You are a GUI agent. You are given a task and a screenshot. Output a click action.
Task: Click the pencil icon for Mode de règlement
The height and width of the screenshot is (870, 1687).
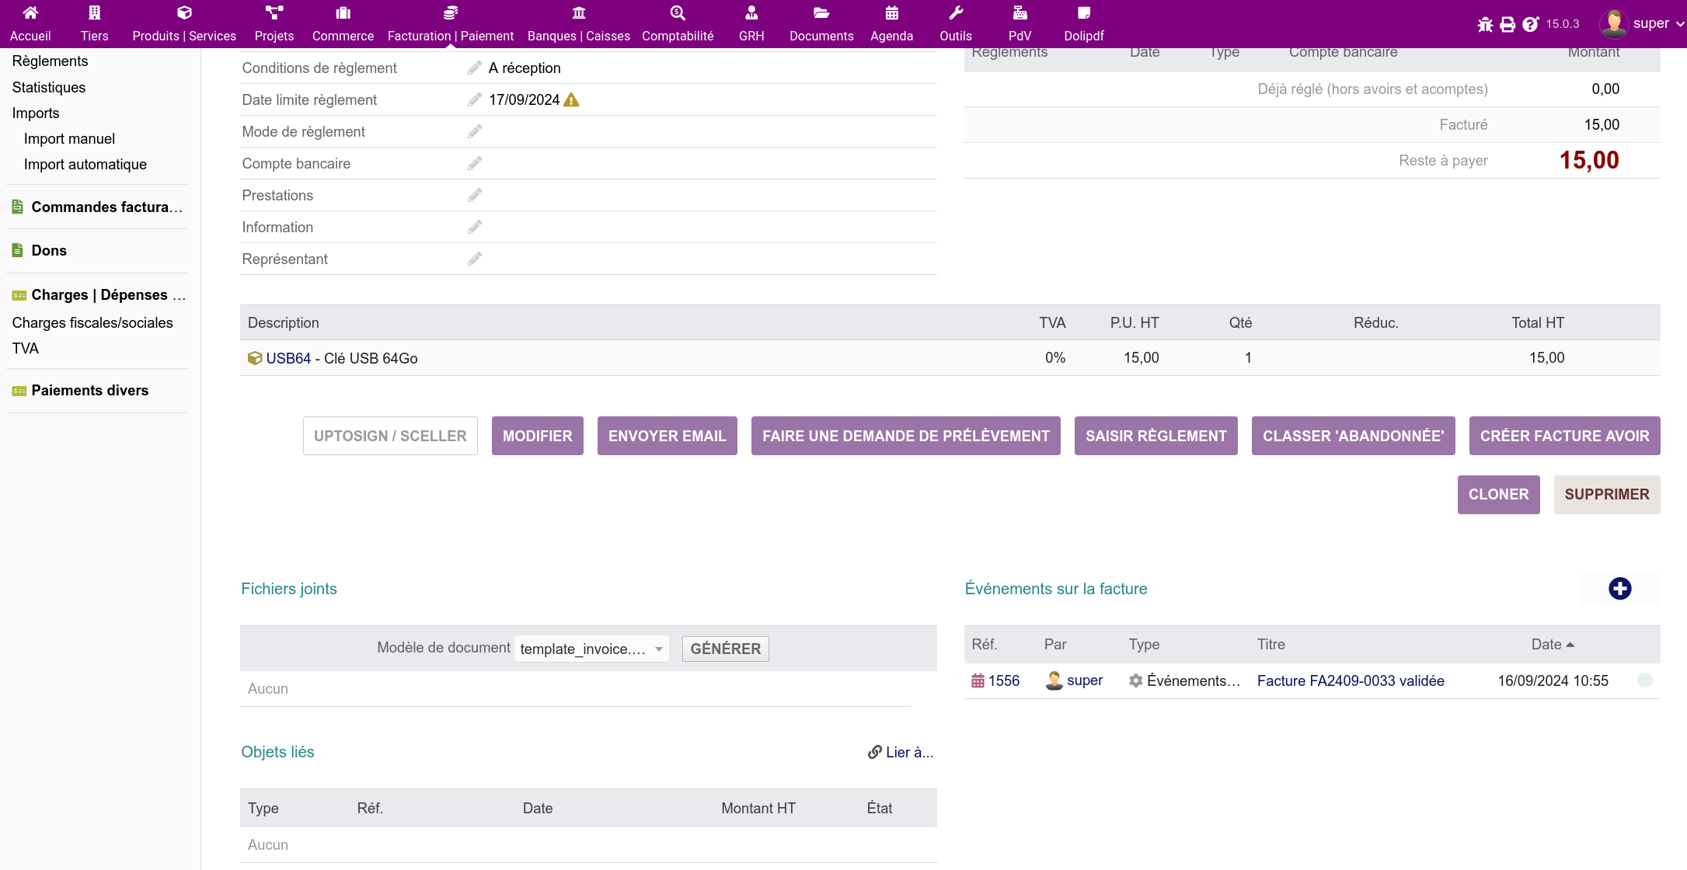tap(474, 131)
